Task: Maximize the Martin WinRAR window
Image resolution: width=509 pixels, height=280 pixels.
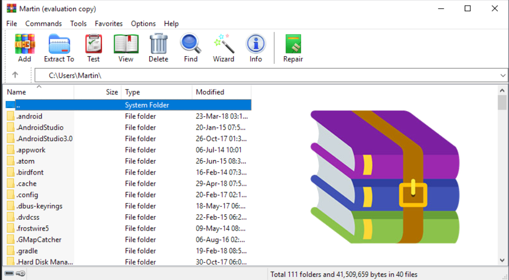Action: [467, 8]
